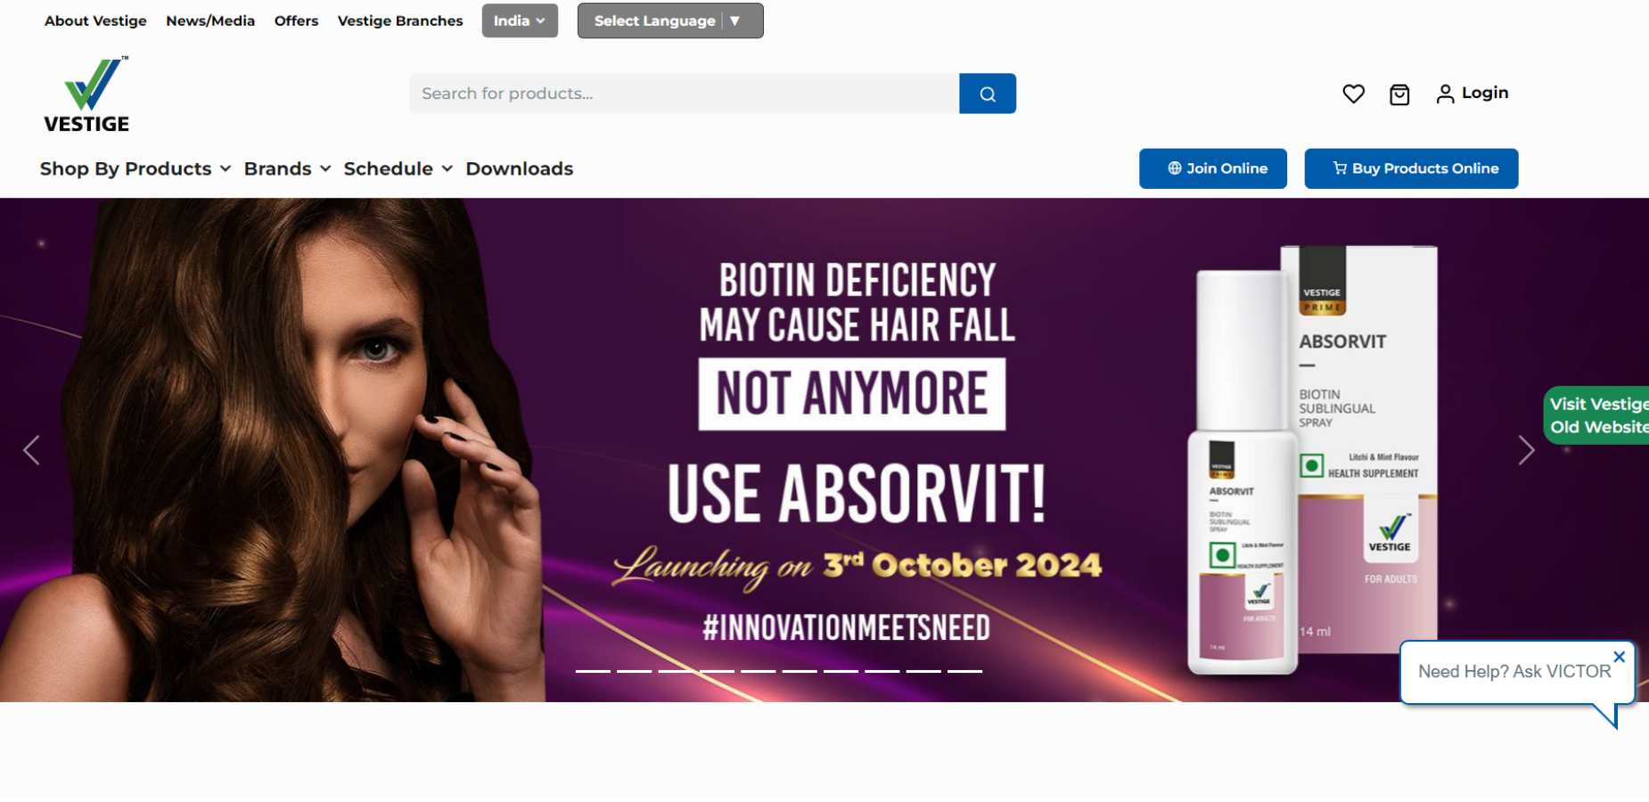Open the wishlist heart icon
This screenshot has width=1649, height=802.
pos(1353,94)
